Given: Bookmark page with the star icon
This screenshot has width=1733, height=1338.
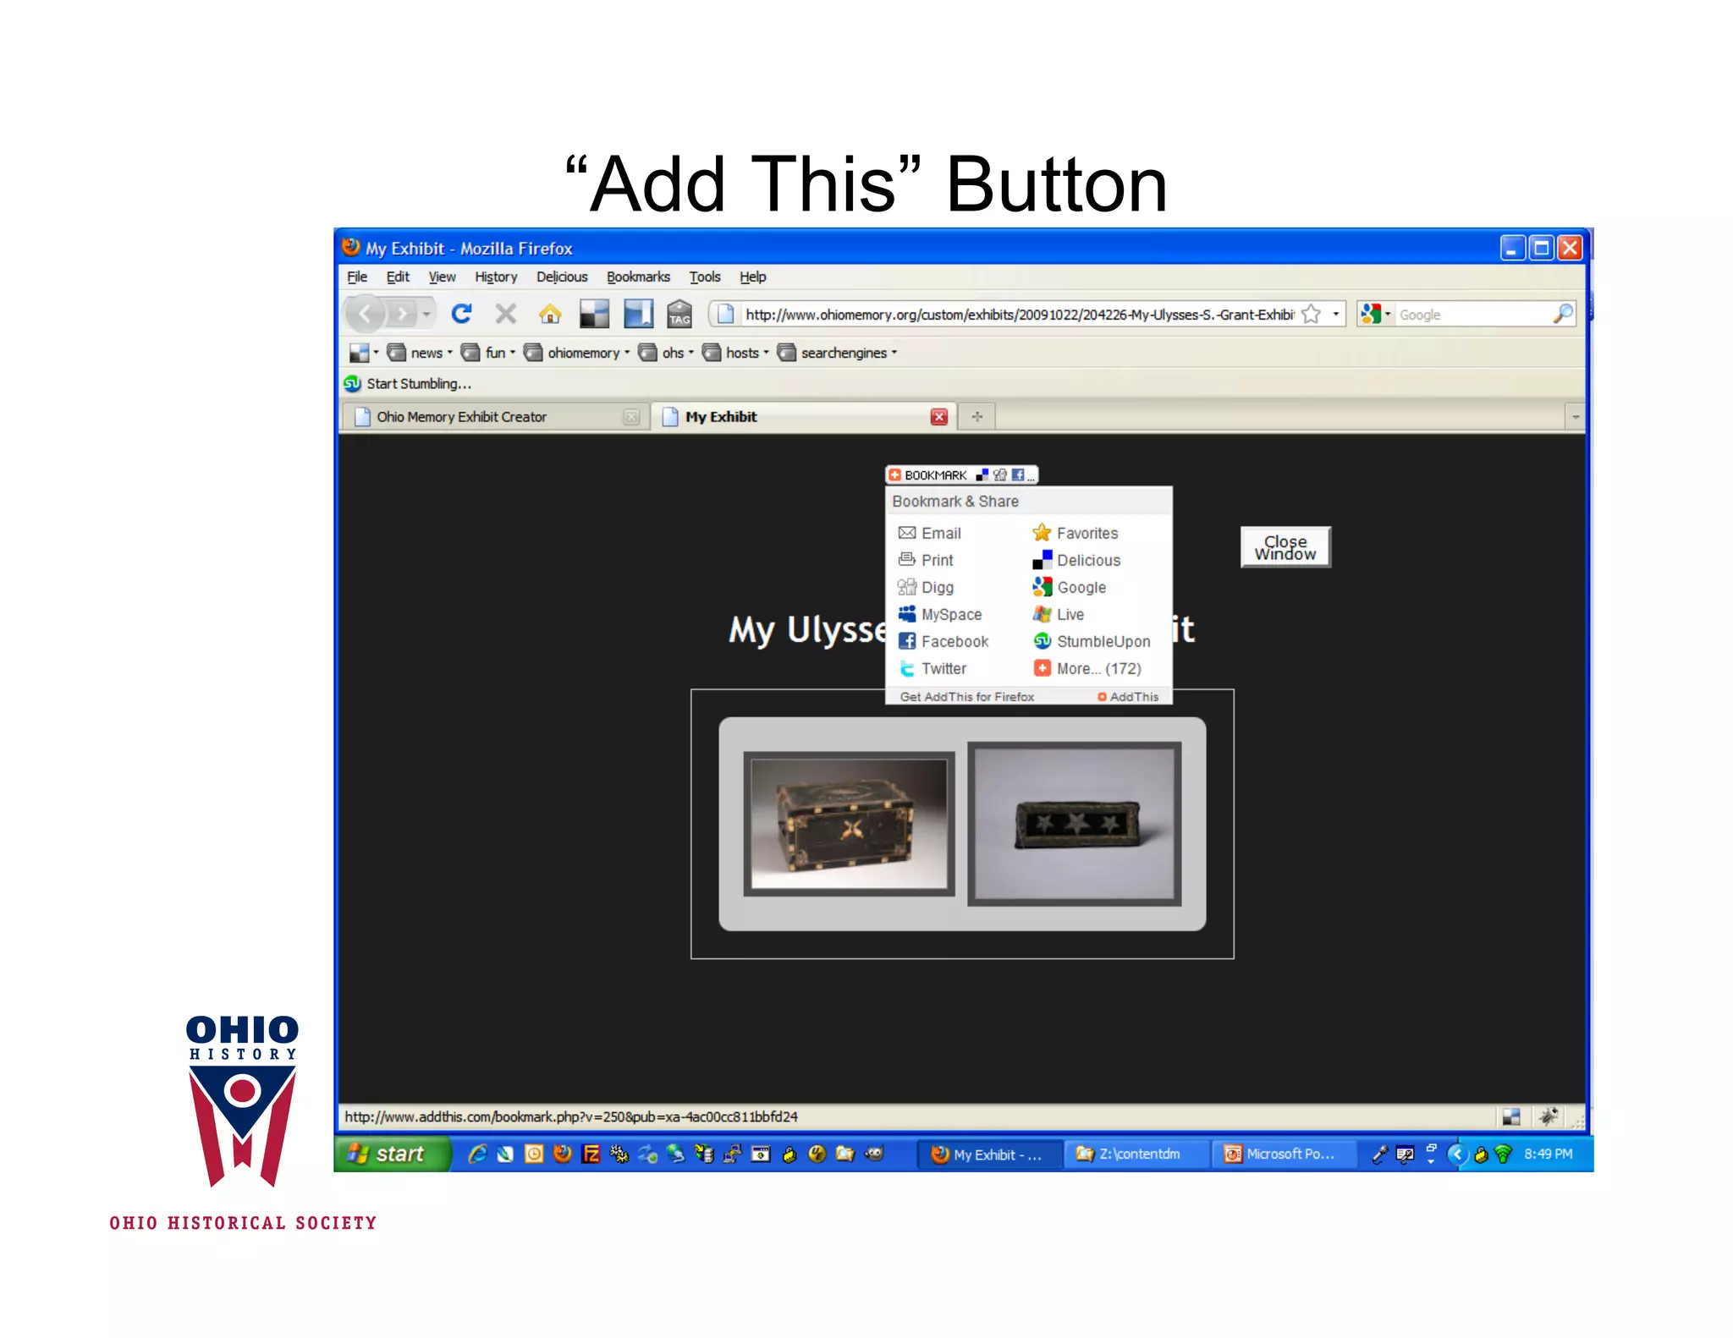Looking at the screenshot, I should pos(1311,314).
